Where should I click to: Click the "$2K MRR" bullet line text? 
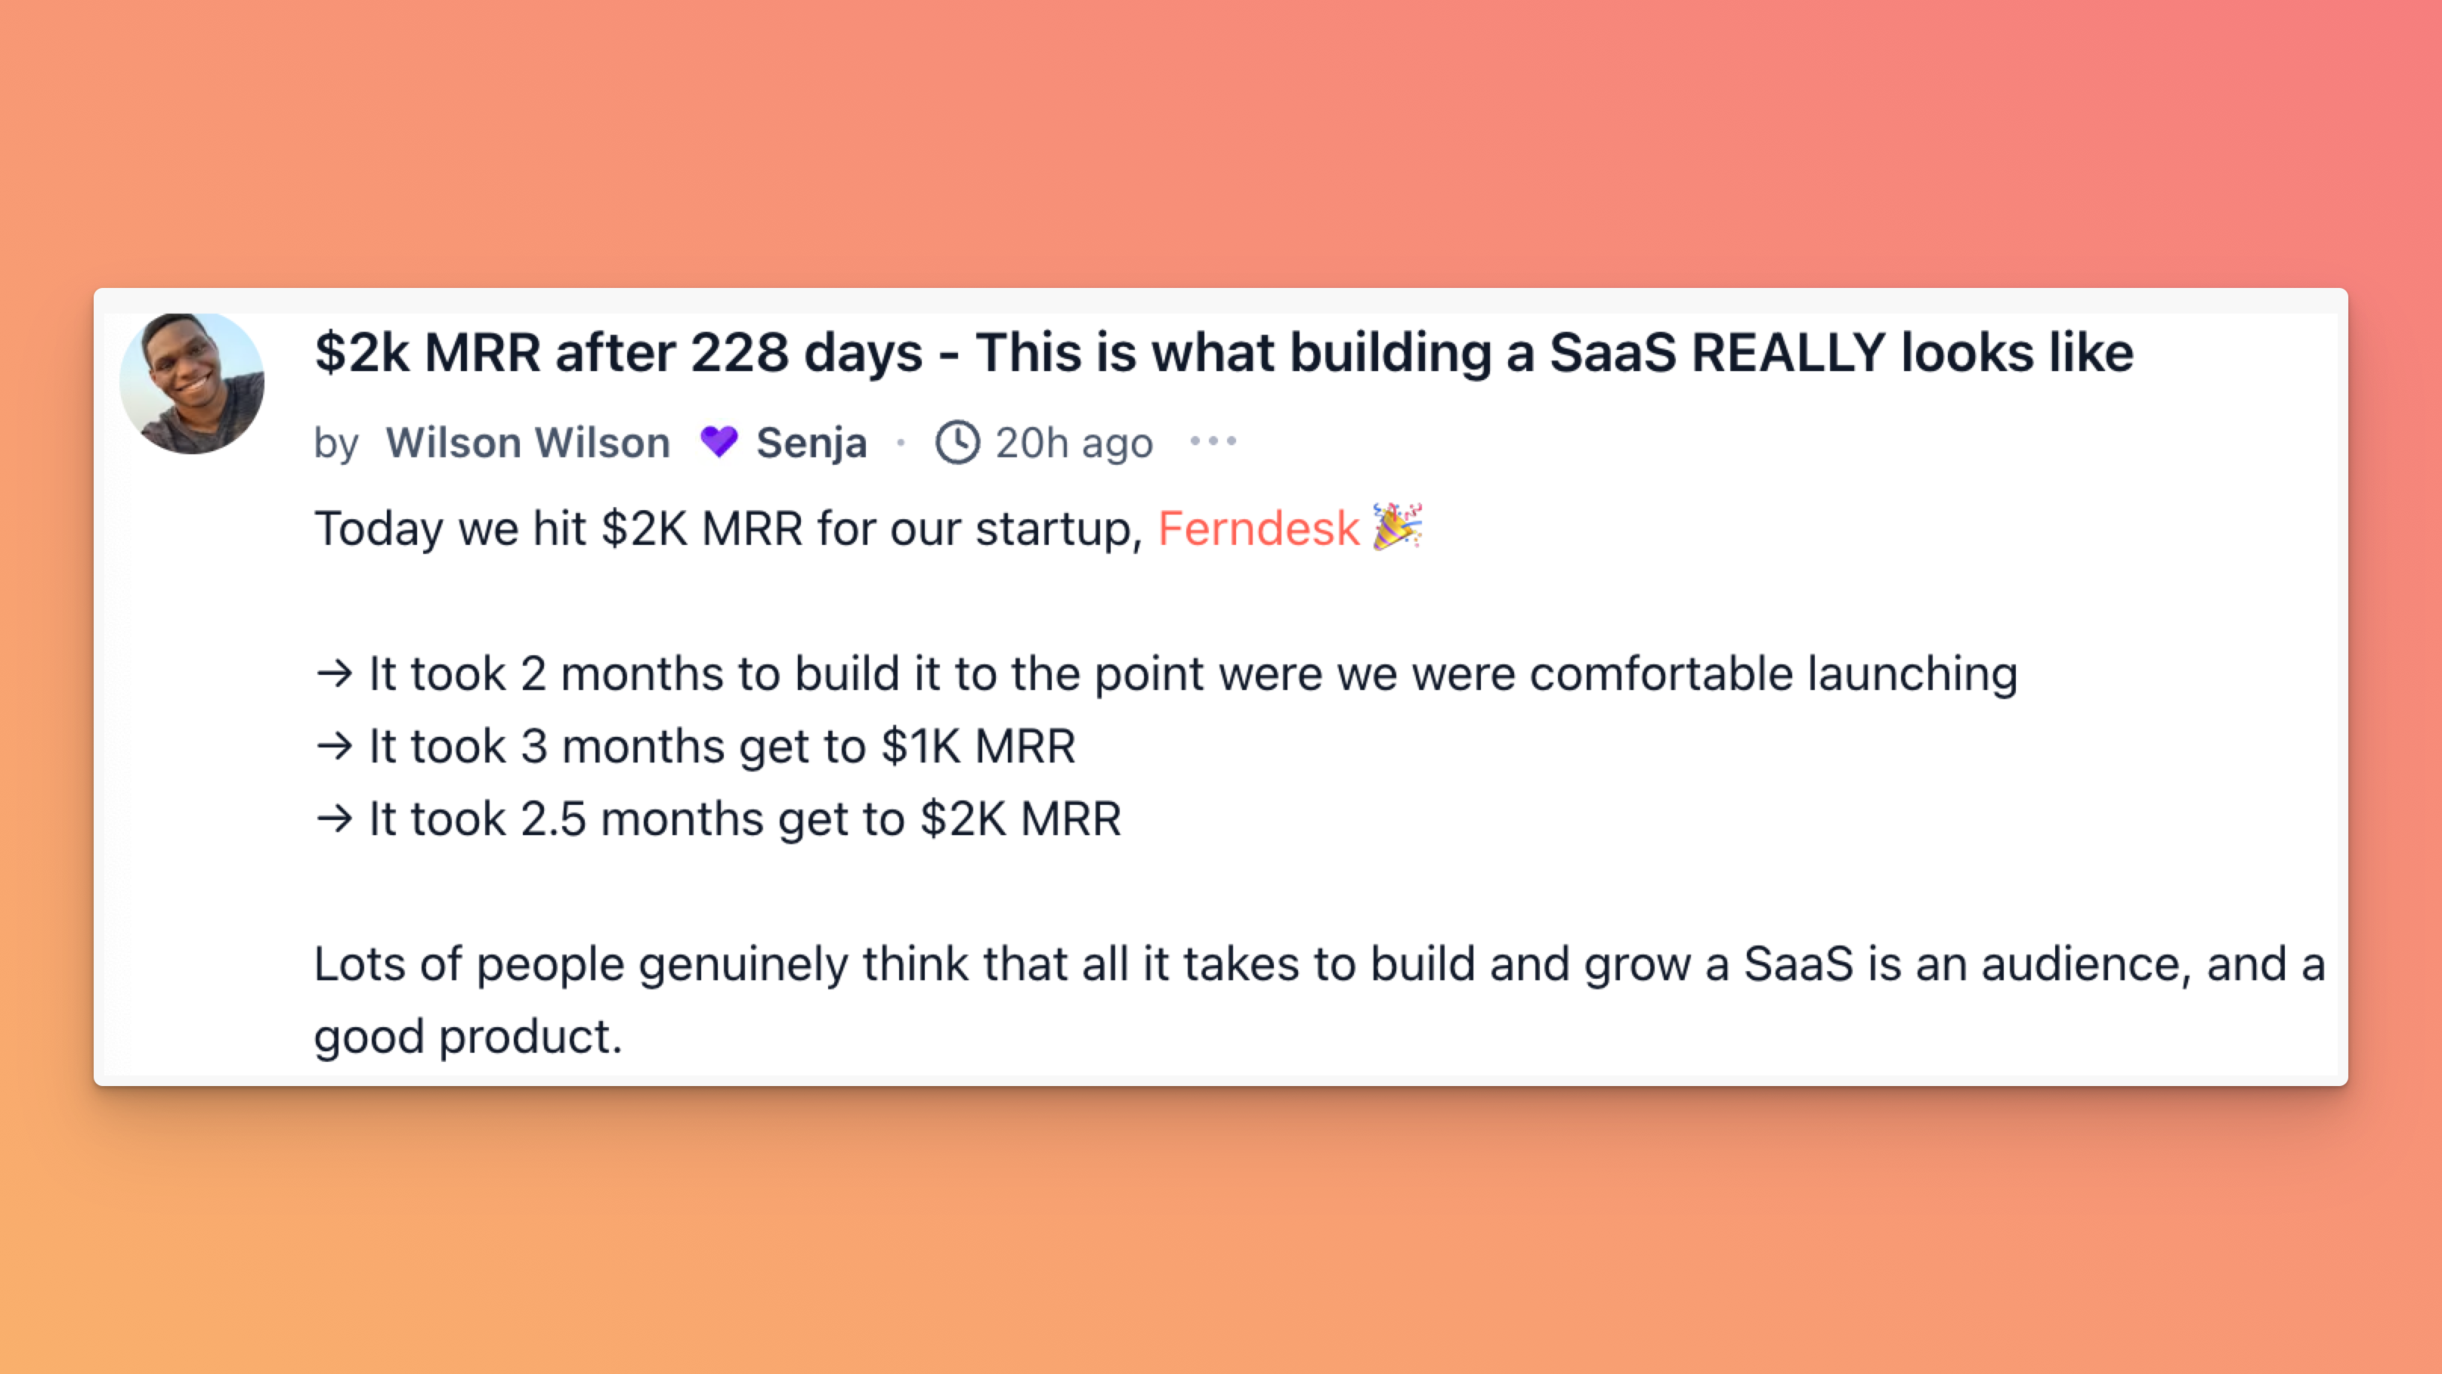744,819
